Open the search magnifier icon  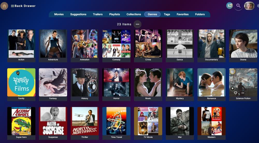click(x=238, y=6)
